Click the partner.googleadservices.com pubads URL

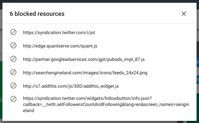[84, 59]
